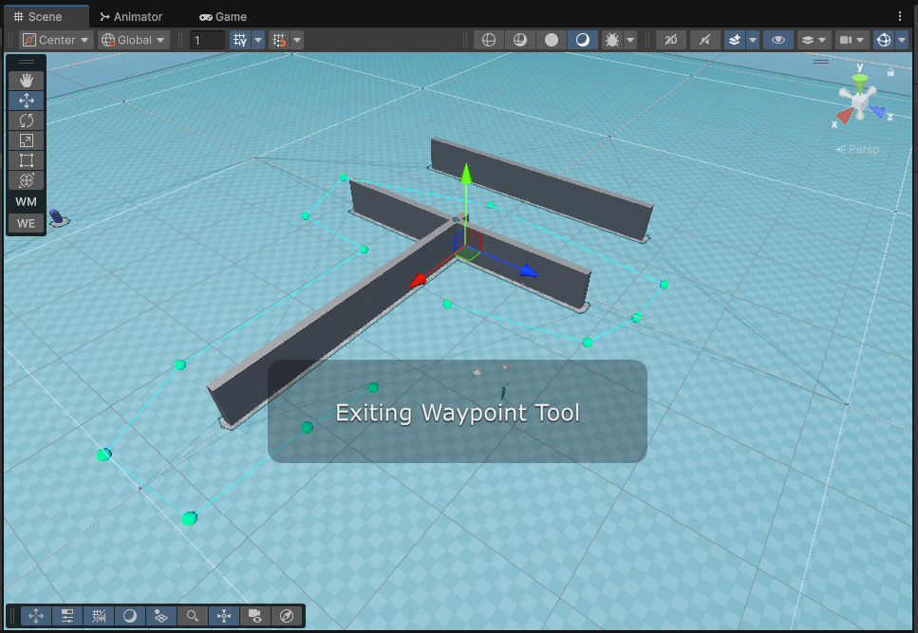Select the Hand tool in the Tools overlay
918x633 pixels.
coord(26,80)
